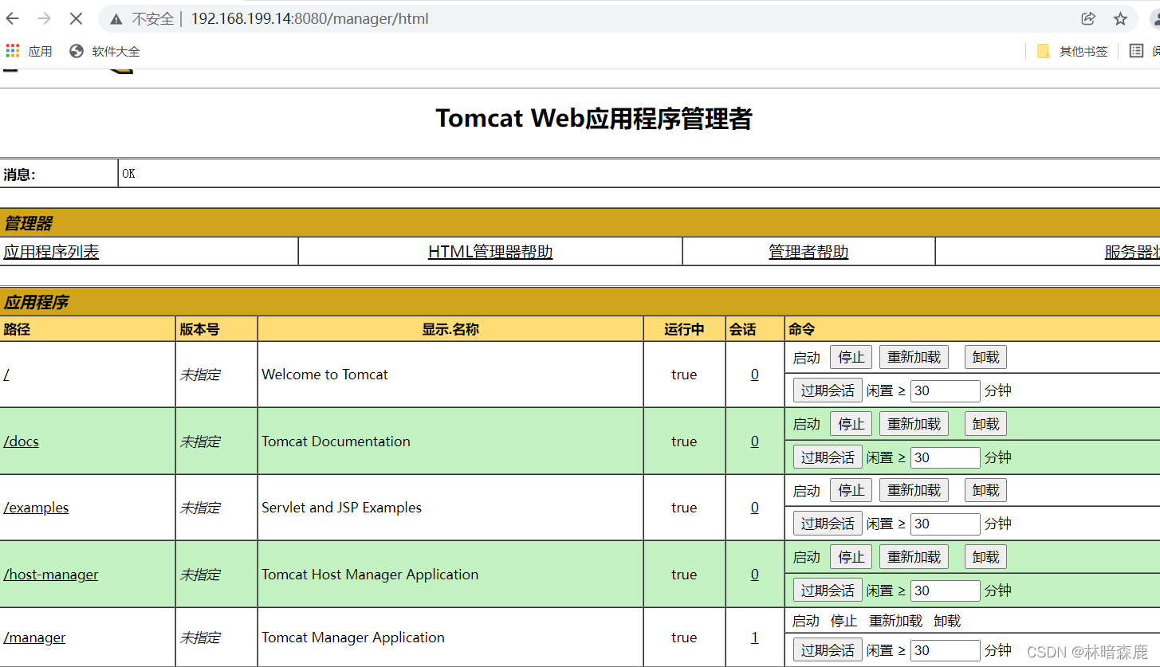Open the /host-manager application link

[51, 575]
